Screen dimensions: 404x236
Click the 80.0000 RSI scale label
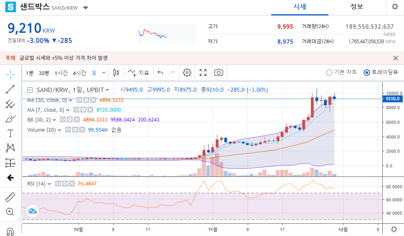(x=394, y=187)
